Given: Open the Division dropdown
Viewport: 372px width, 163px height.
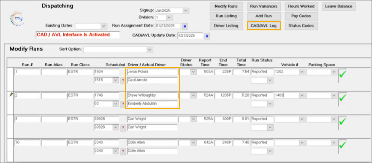Looking at the screenshot, I should [169, 18].
